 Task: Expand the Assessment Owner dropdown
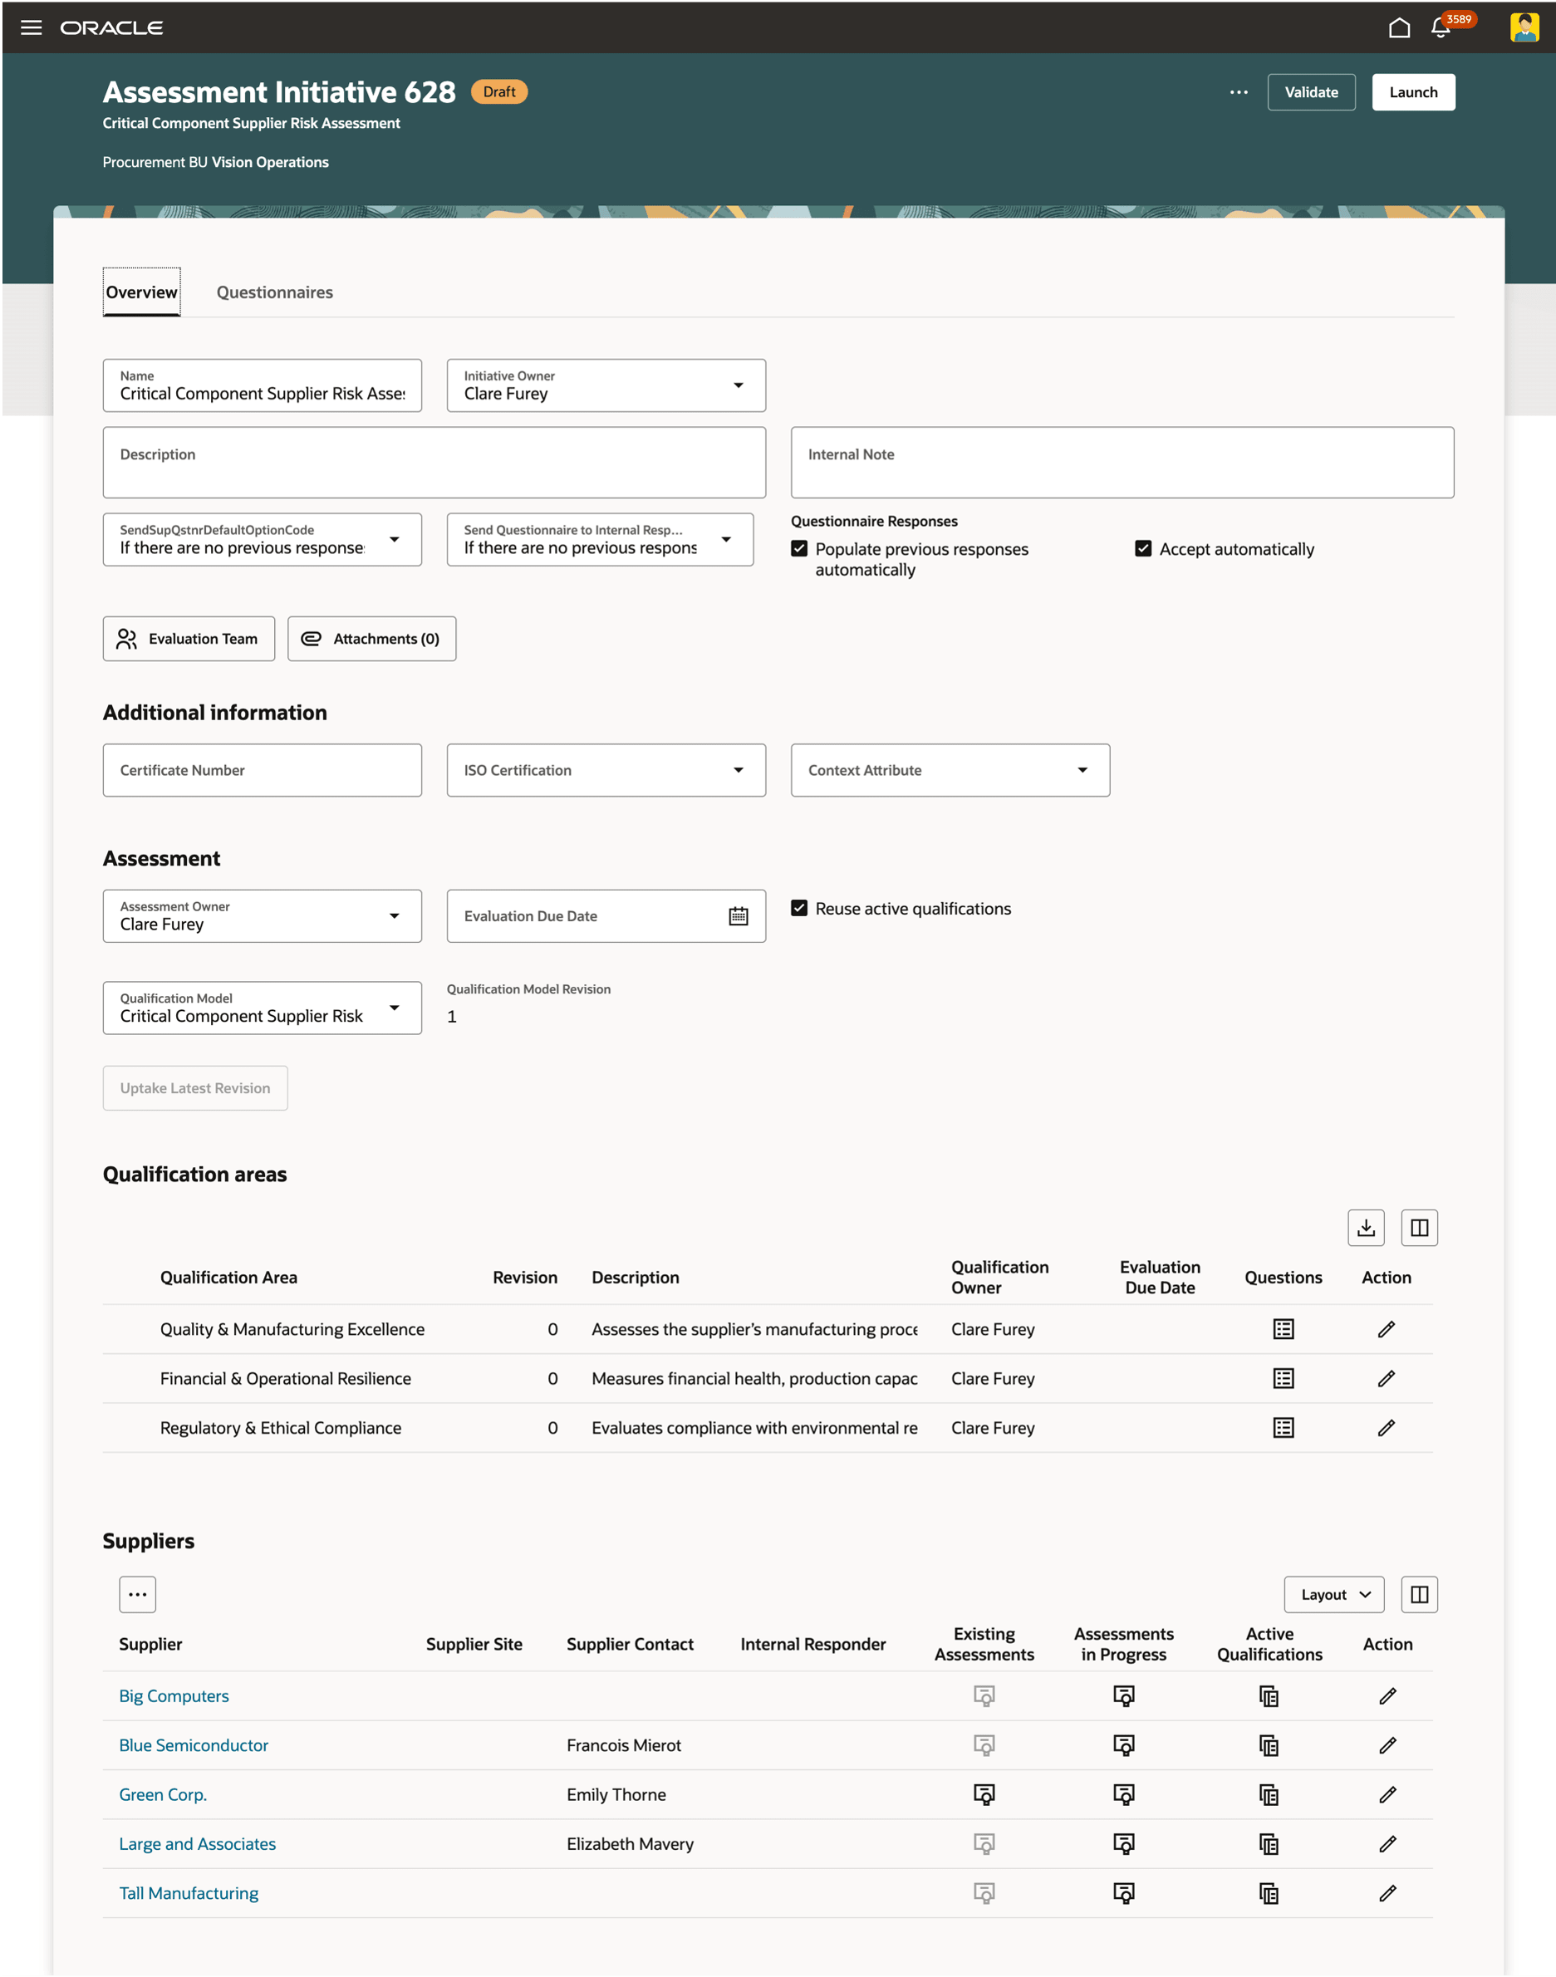[x=395, y=915]
